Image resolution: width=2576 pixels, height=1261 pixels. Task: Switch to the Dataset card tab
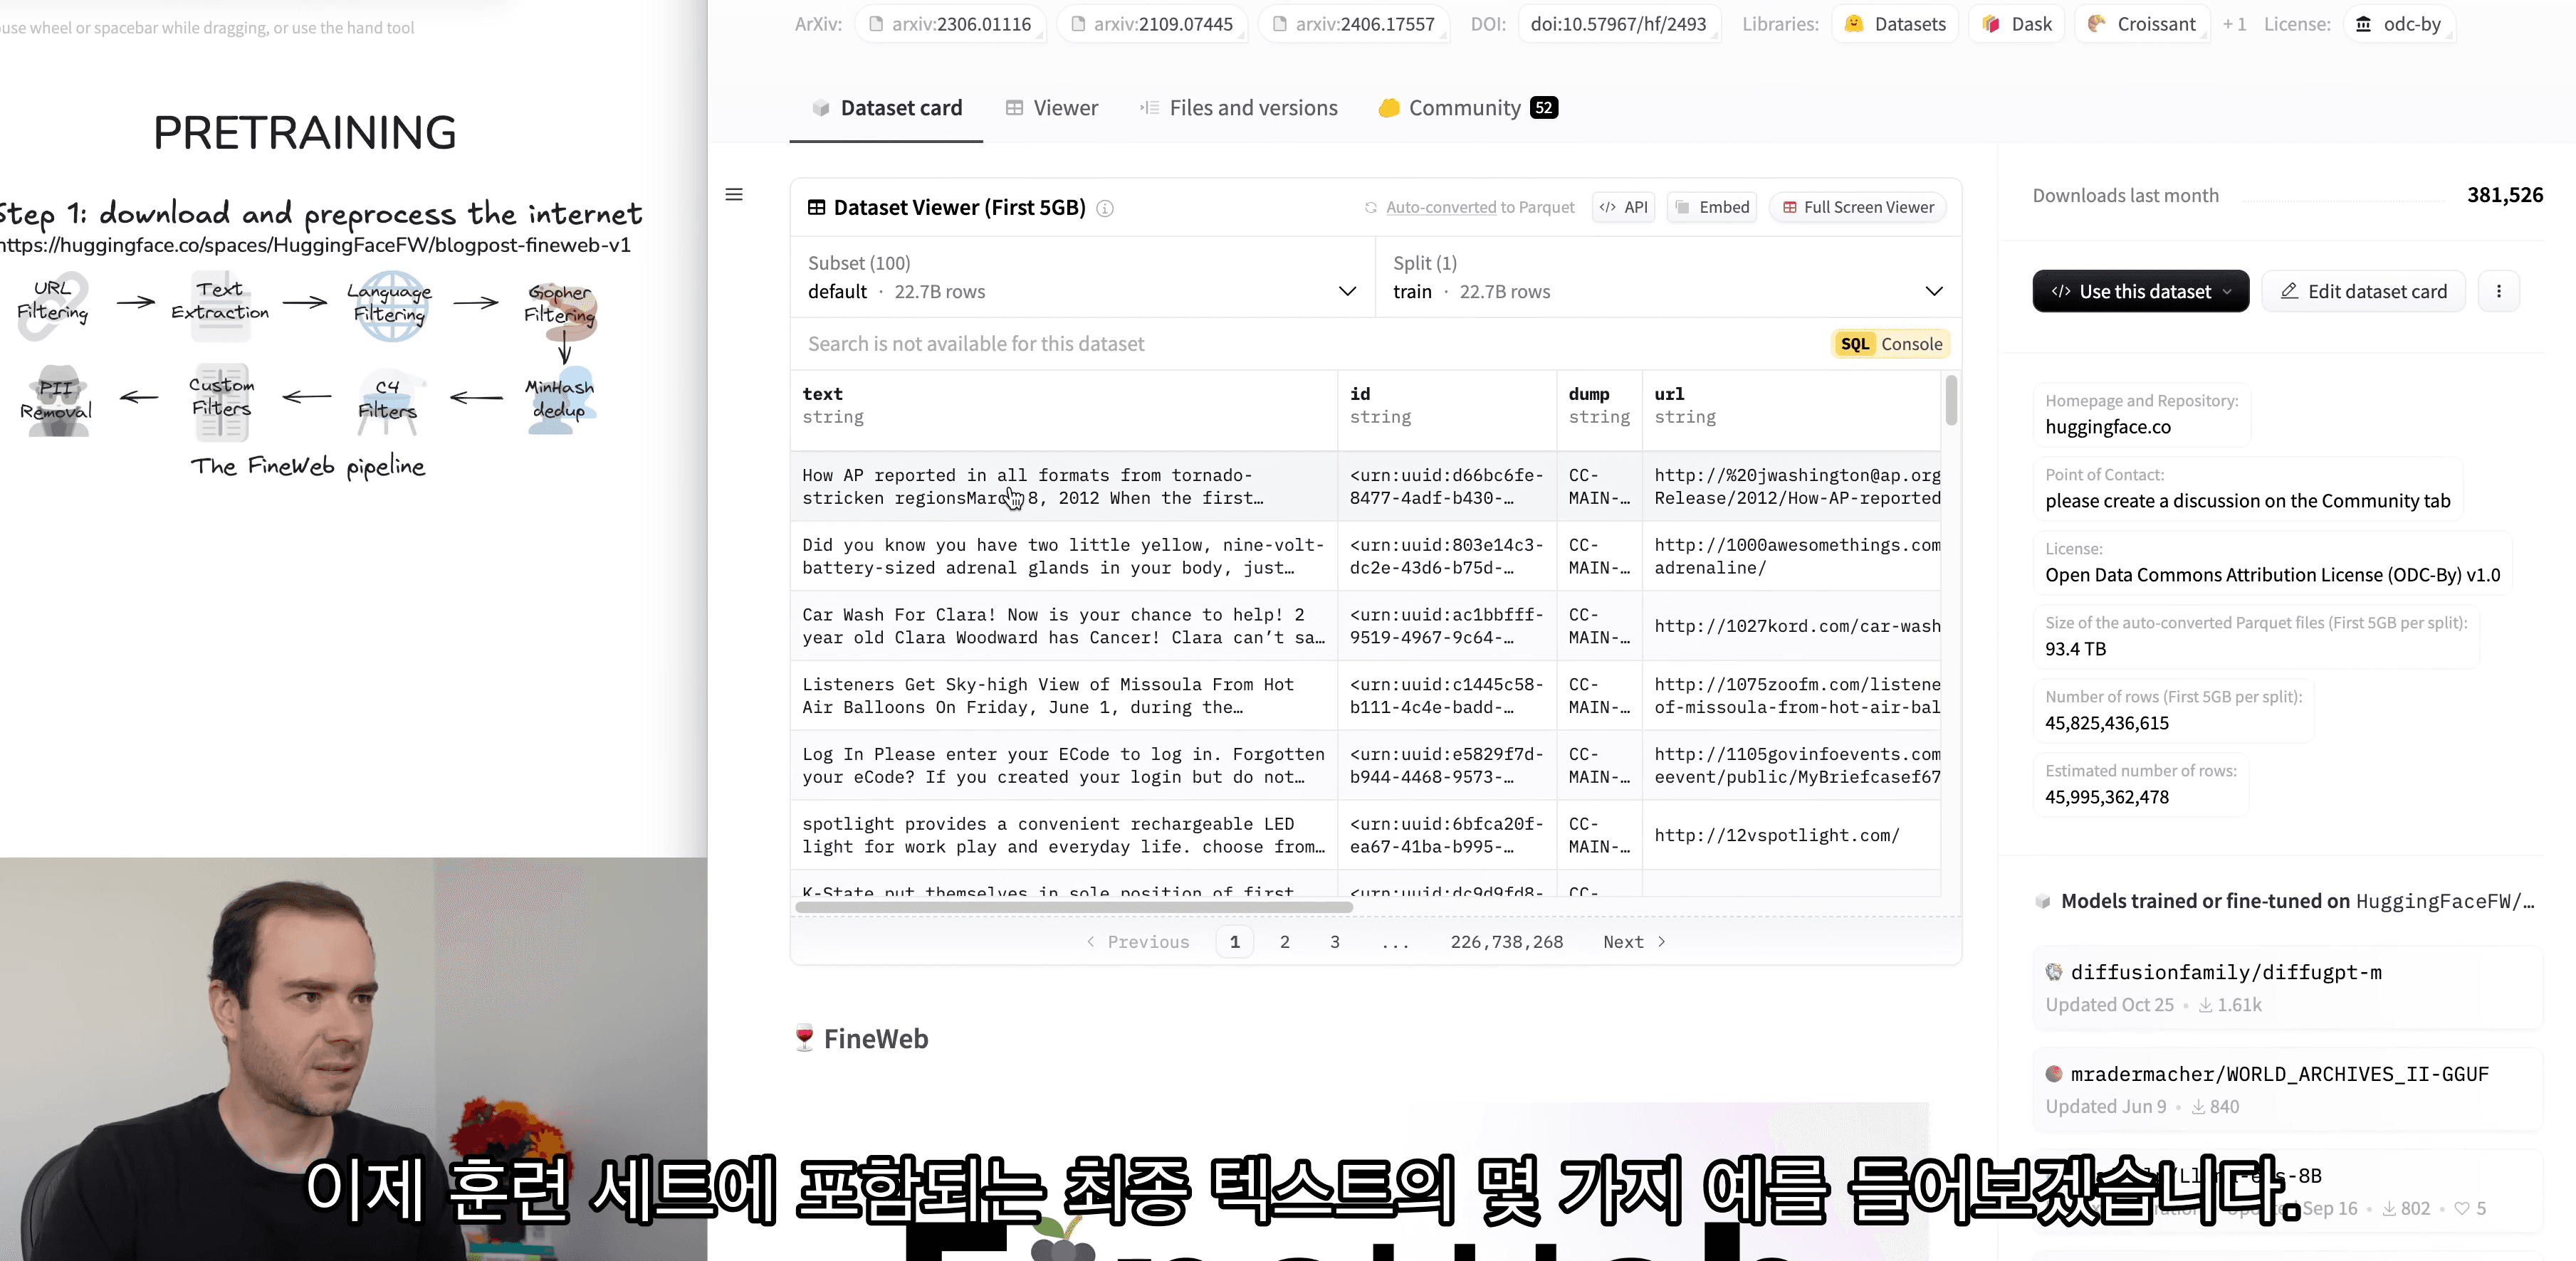887,108
